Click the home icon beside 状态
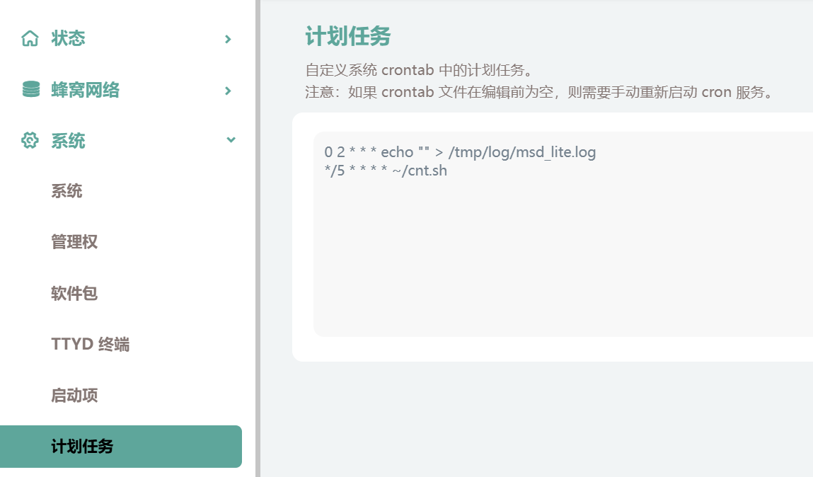The height and width of the screenshot is (477, 813). pyautogui.click(x=29, y=39)
